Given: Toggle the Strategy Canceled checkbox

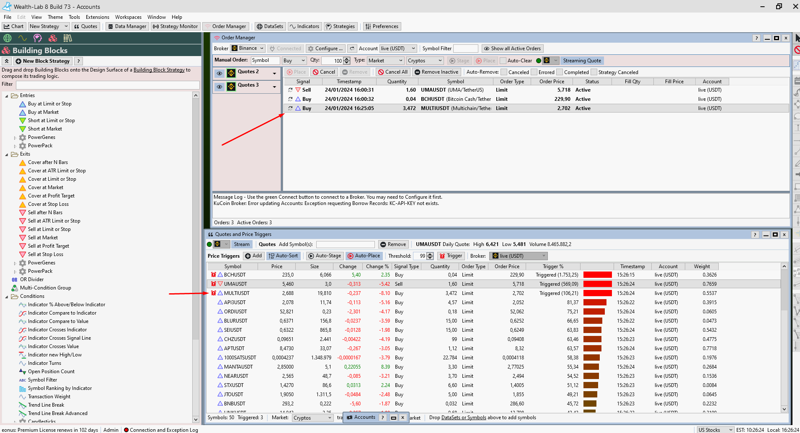Looking at the screenshot, I should (x=594, y=72).
